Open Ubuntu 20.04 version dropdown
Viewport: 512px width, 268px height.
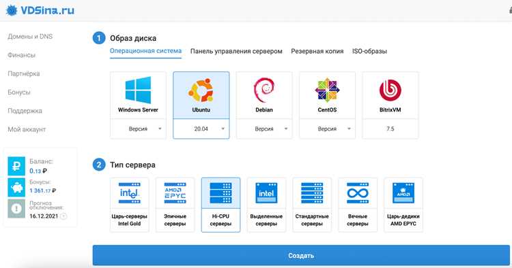point(201,129)
